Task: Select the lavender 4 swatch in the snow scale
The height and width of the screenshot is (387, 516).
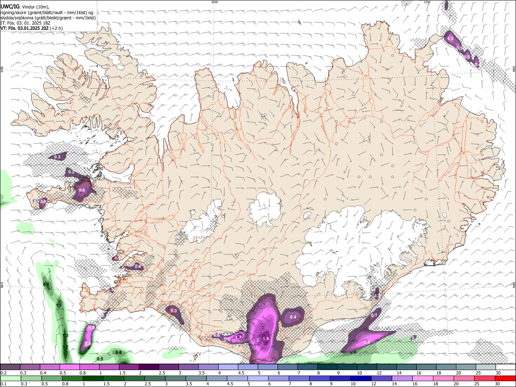Action: pyautogui.click(x=228, y=367)
